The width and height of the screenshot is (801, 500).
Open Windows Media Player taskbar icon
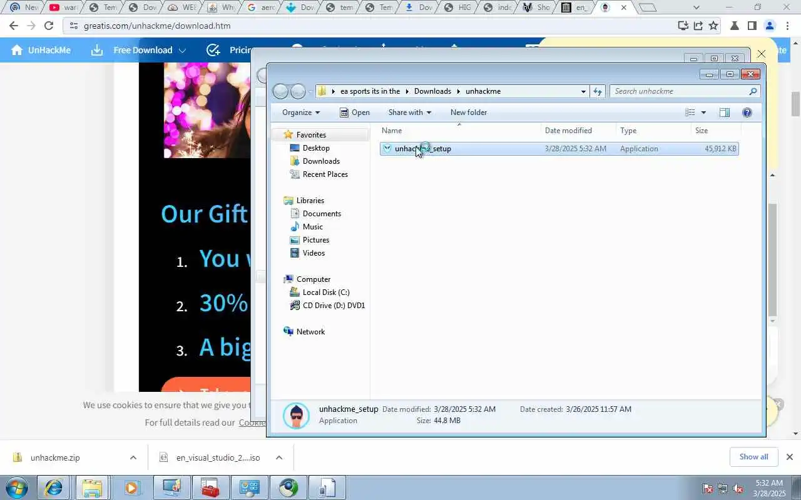pyautogui.click(x=131, y=487)
